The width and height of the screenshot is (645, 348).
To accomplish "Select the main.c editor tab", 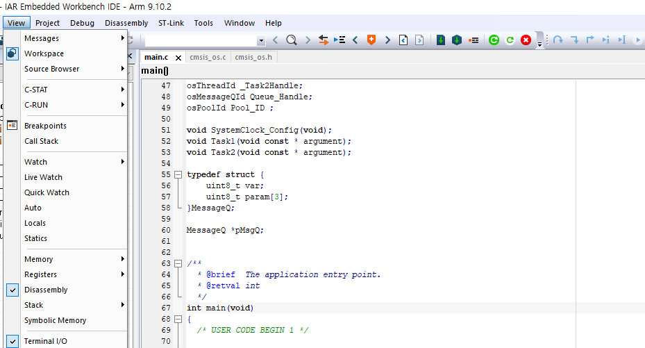I will coord(156,57).
